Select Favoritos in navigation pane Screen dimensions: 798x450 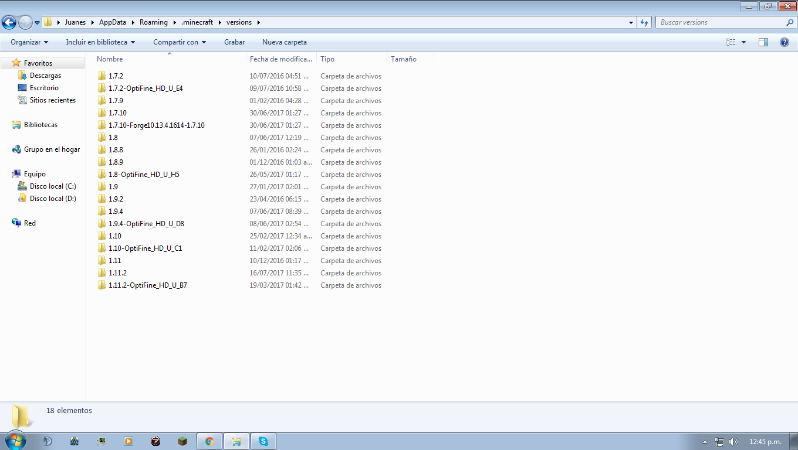[x=38, y=63]
